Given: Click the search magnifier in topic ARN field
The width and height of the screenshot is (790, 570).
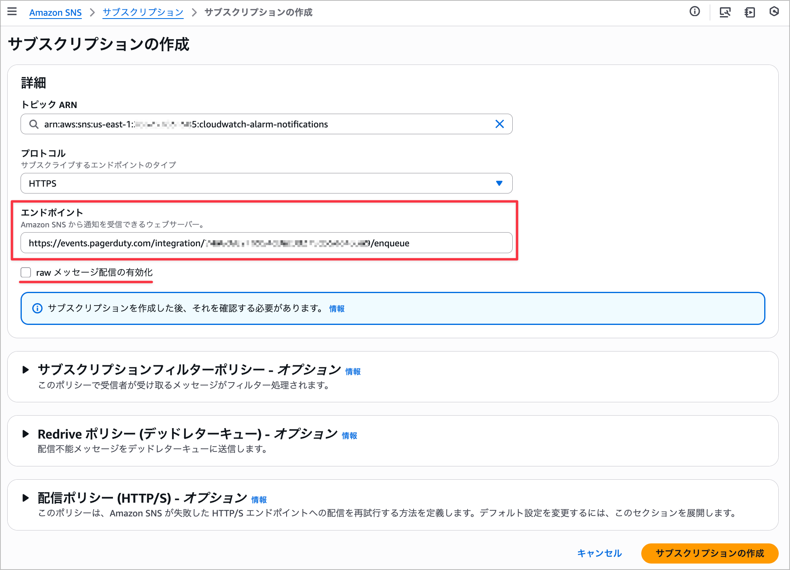Looking at the screenshot, I should click(34, 124).
